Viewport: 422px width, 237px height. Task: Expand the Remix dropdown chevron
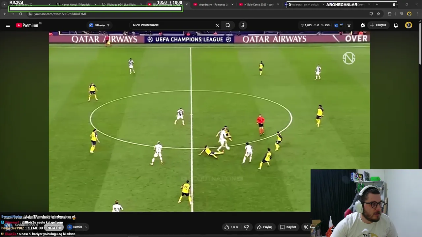click(x=86, y=227)
